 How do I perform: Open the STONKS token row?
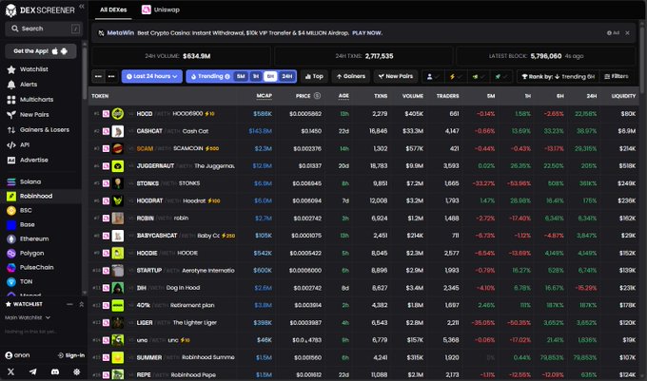[363, 183]
